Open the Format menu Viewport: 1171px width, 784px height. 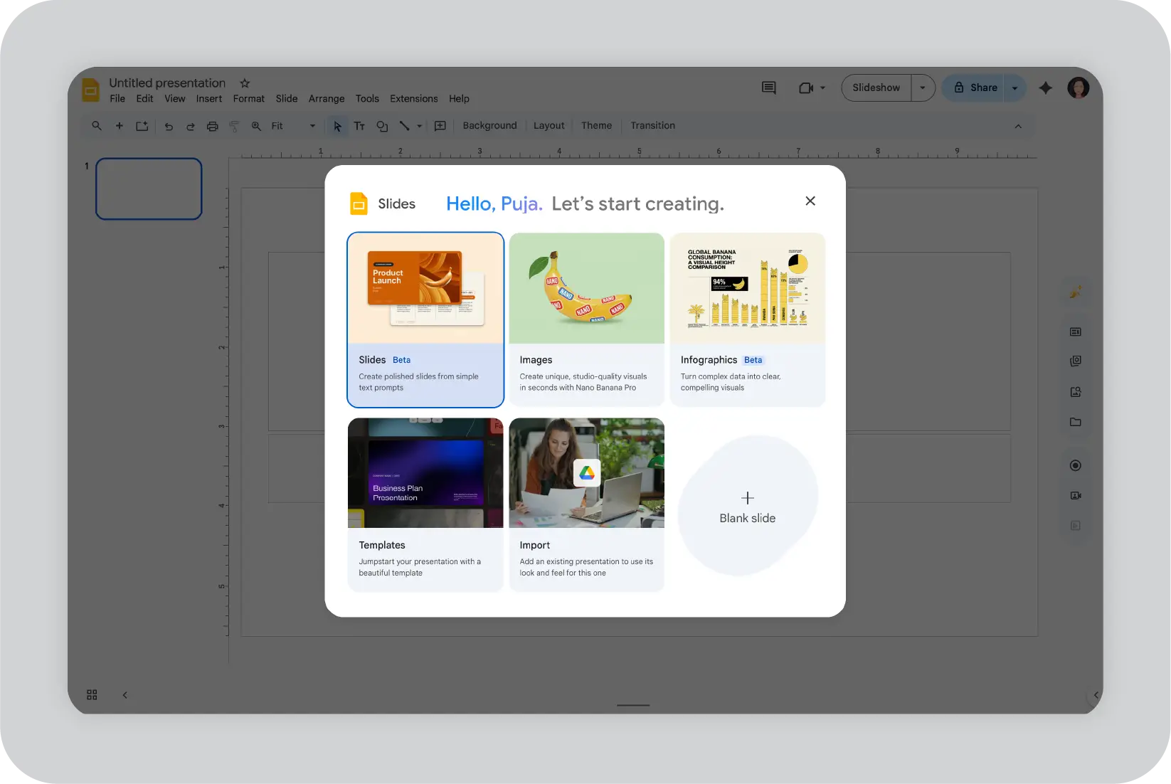[249, 99]
